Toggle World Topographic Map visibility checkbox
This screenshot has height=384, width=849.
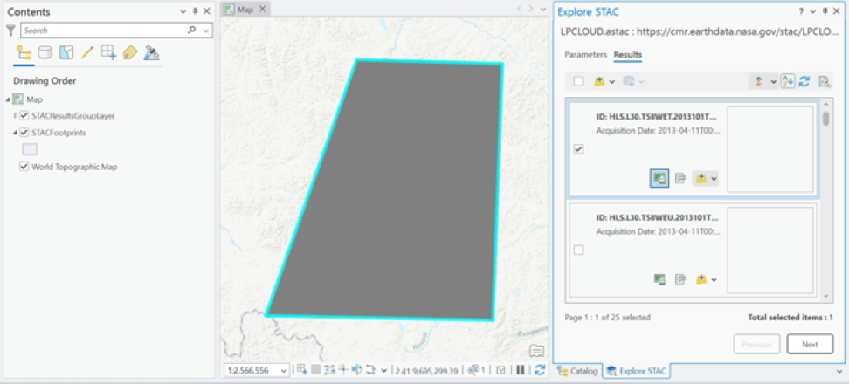coord(24,167)
